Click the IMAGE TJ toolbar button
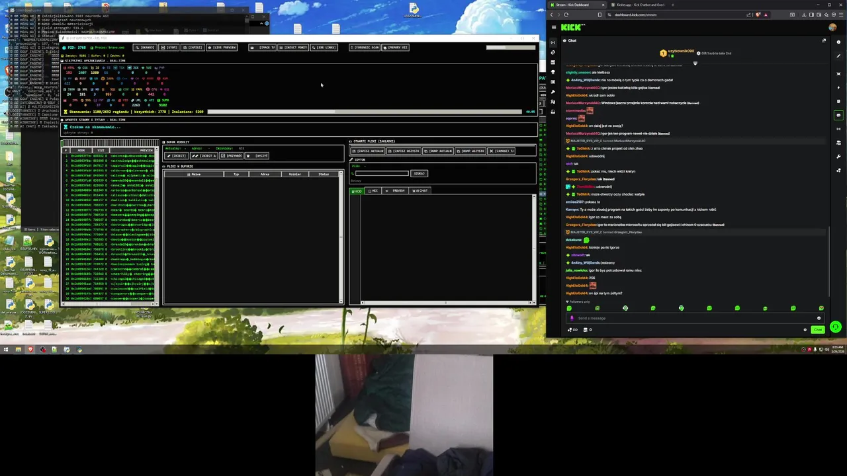This screenshot has width=847, height=476. pyautogui.click(x=262, y=48)
